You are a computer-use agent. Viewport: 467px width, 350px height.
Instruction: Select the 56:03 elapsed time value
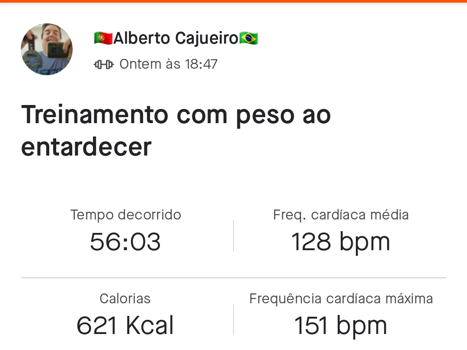[125, 242]
